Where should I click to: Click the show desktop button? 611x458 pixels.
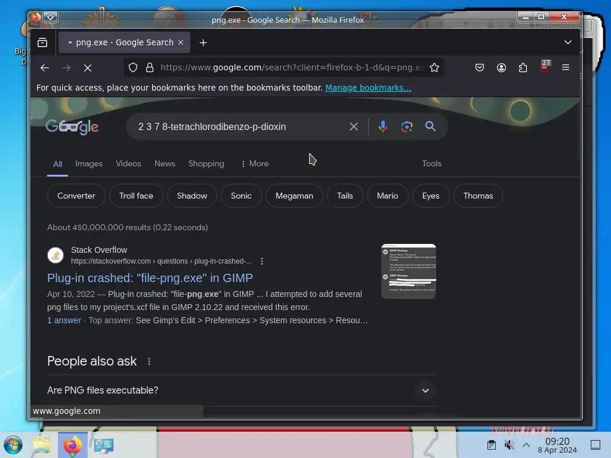(595, 444)
